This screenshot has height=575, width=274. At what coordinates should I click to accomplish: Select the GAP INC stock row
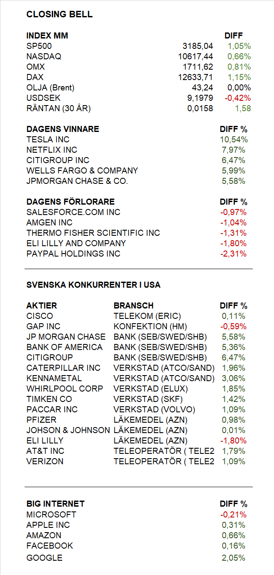pyautogui.click(x=136, y=327)
